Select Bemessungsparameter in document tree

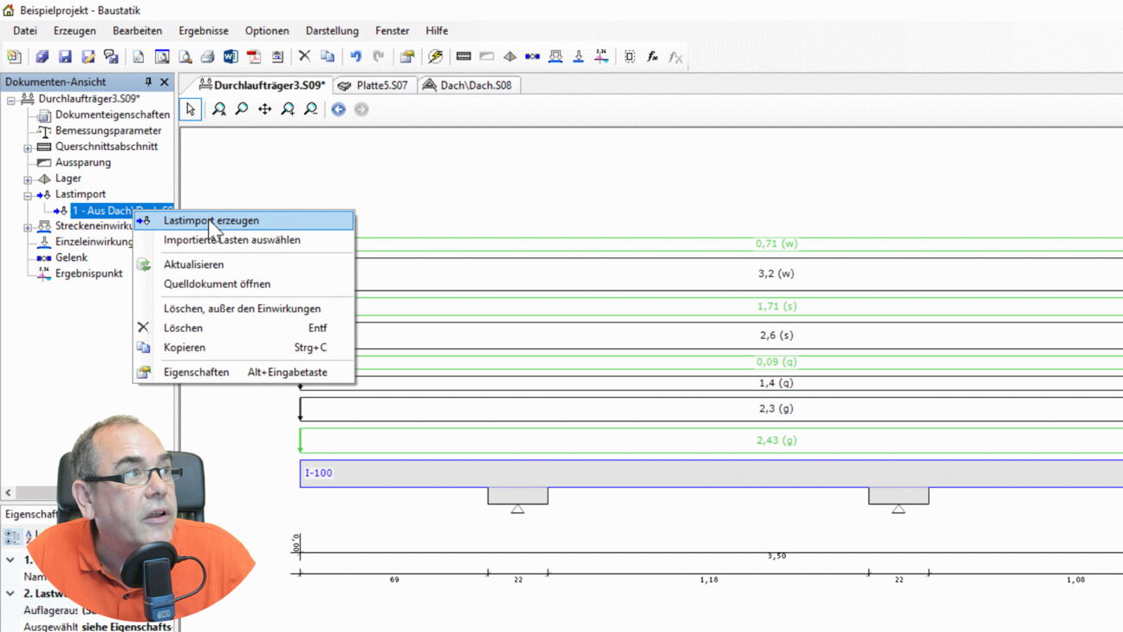pyautogui.click(x=107, y=131)
